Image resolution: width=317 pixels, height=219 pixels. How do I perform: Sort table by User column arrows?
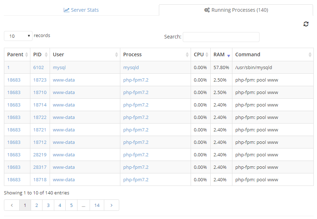coord(116,54)
